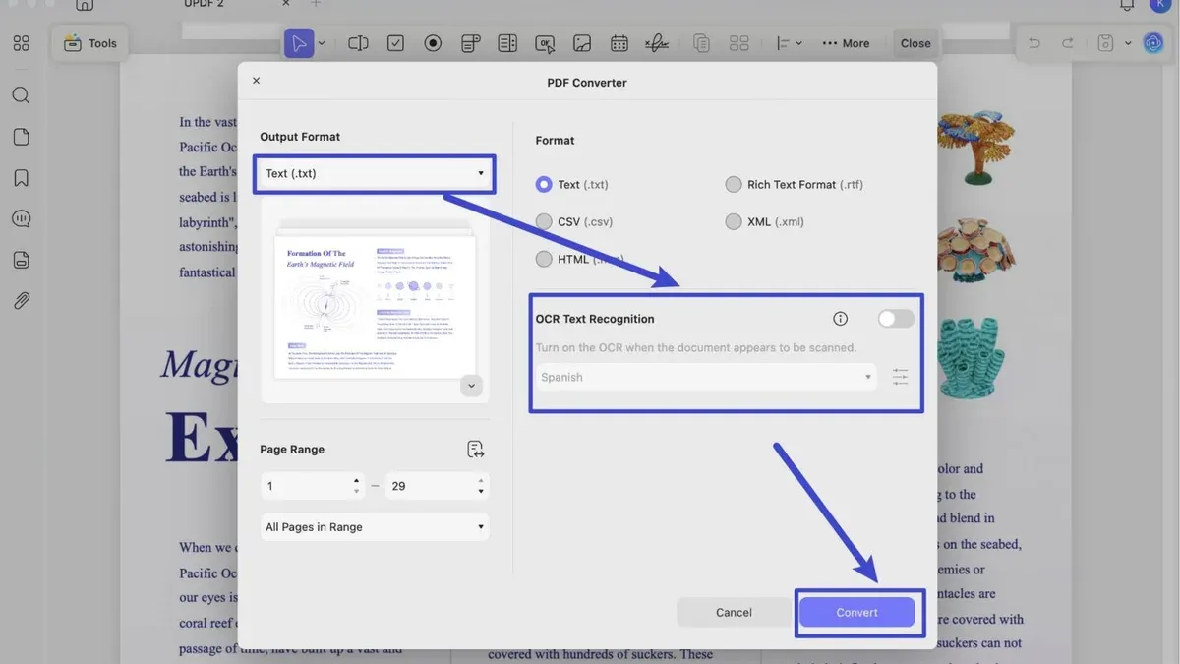Click the OCR info icon
The width and height of the screenshot is (1180, 664).
click(840, 319)
